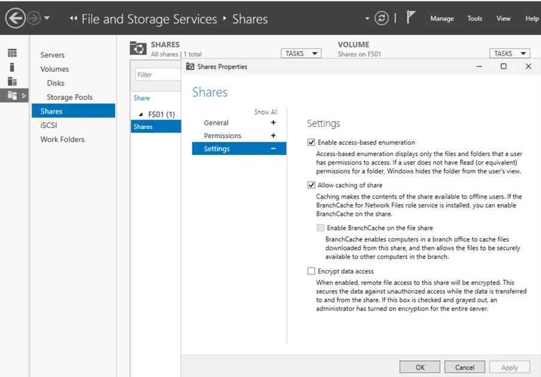Click the Filter input field
The image size is (541, 377).
158,75
